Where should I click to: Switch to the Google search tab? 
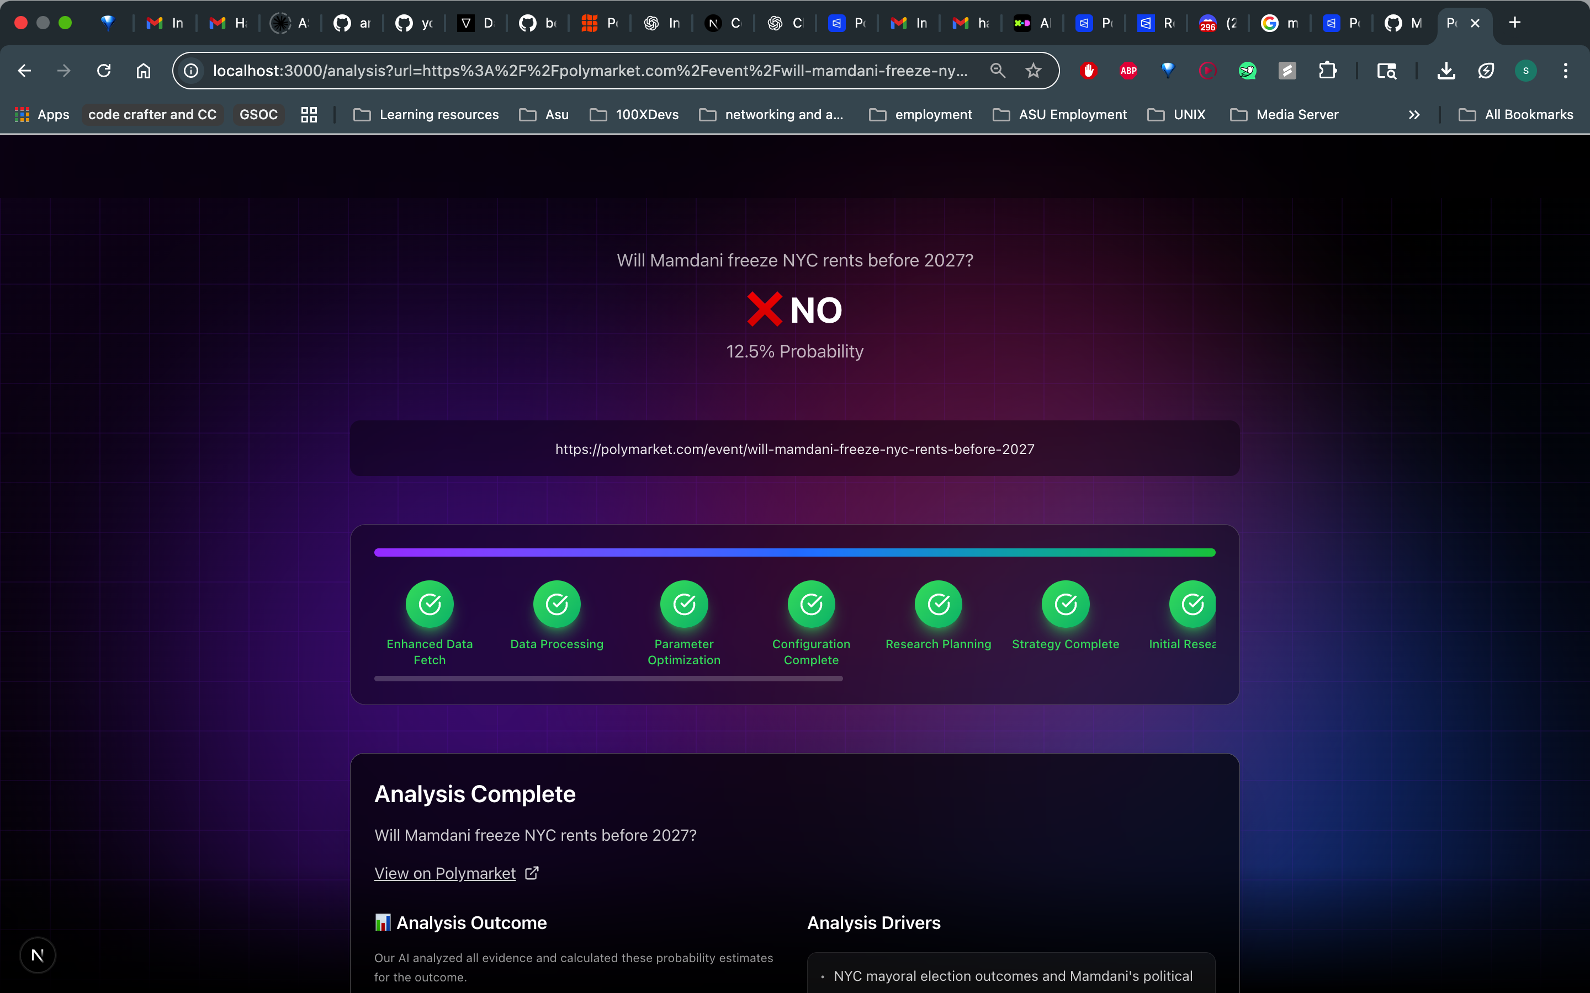point(1279,23)
